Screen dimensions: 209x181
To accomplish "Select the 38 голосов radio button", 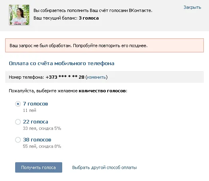I will point(18,140).
